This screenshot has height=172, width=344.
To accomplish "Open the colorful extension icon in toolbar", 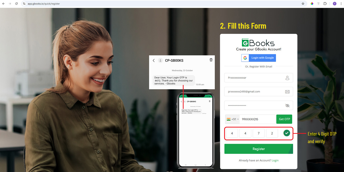I will pos(312,4).
